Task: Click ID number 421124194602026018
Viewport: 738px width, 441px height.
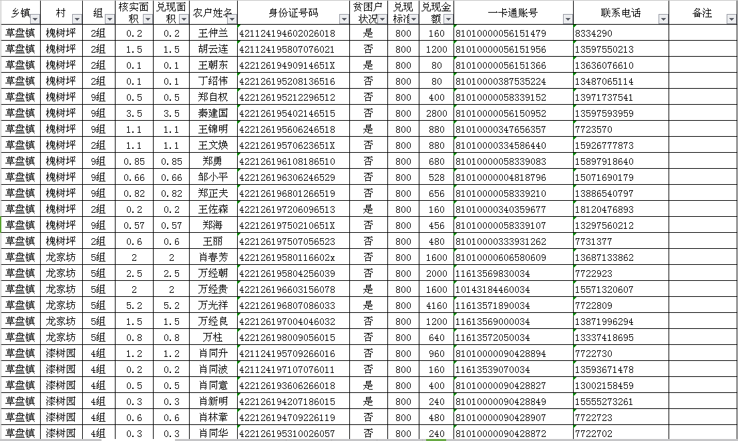Action: point(287,33)
